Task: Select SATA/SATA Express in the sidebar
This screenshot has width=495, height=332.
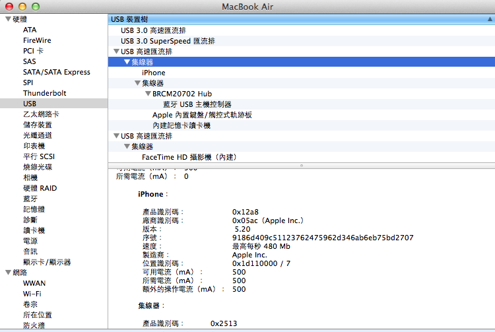Action: (57, 72)
